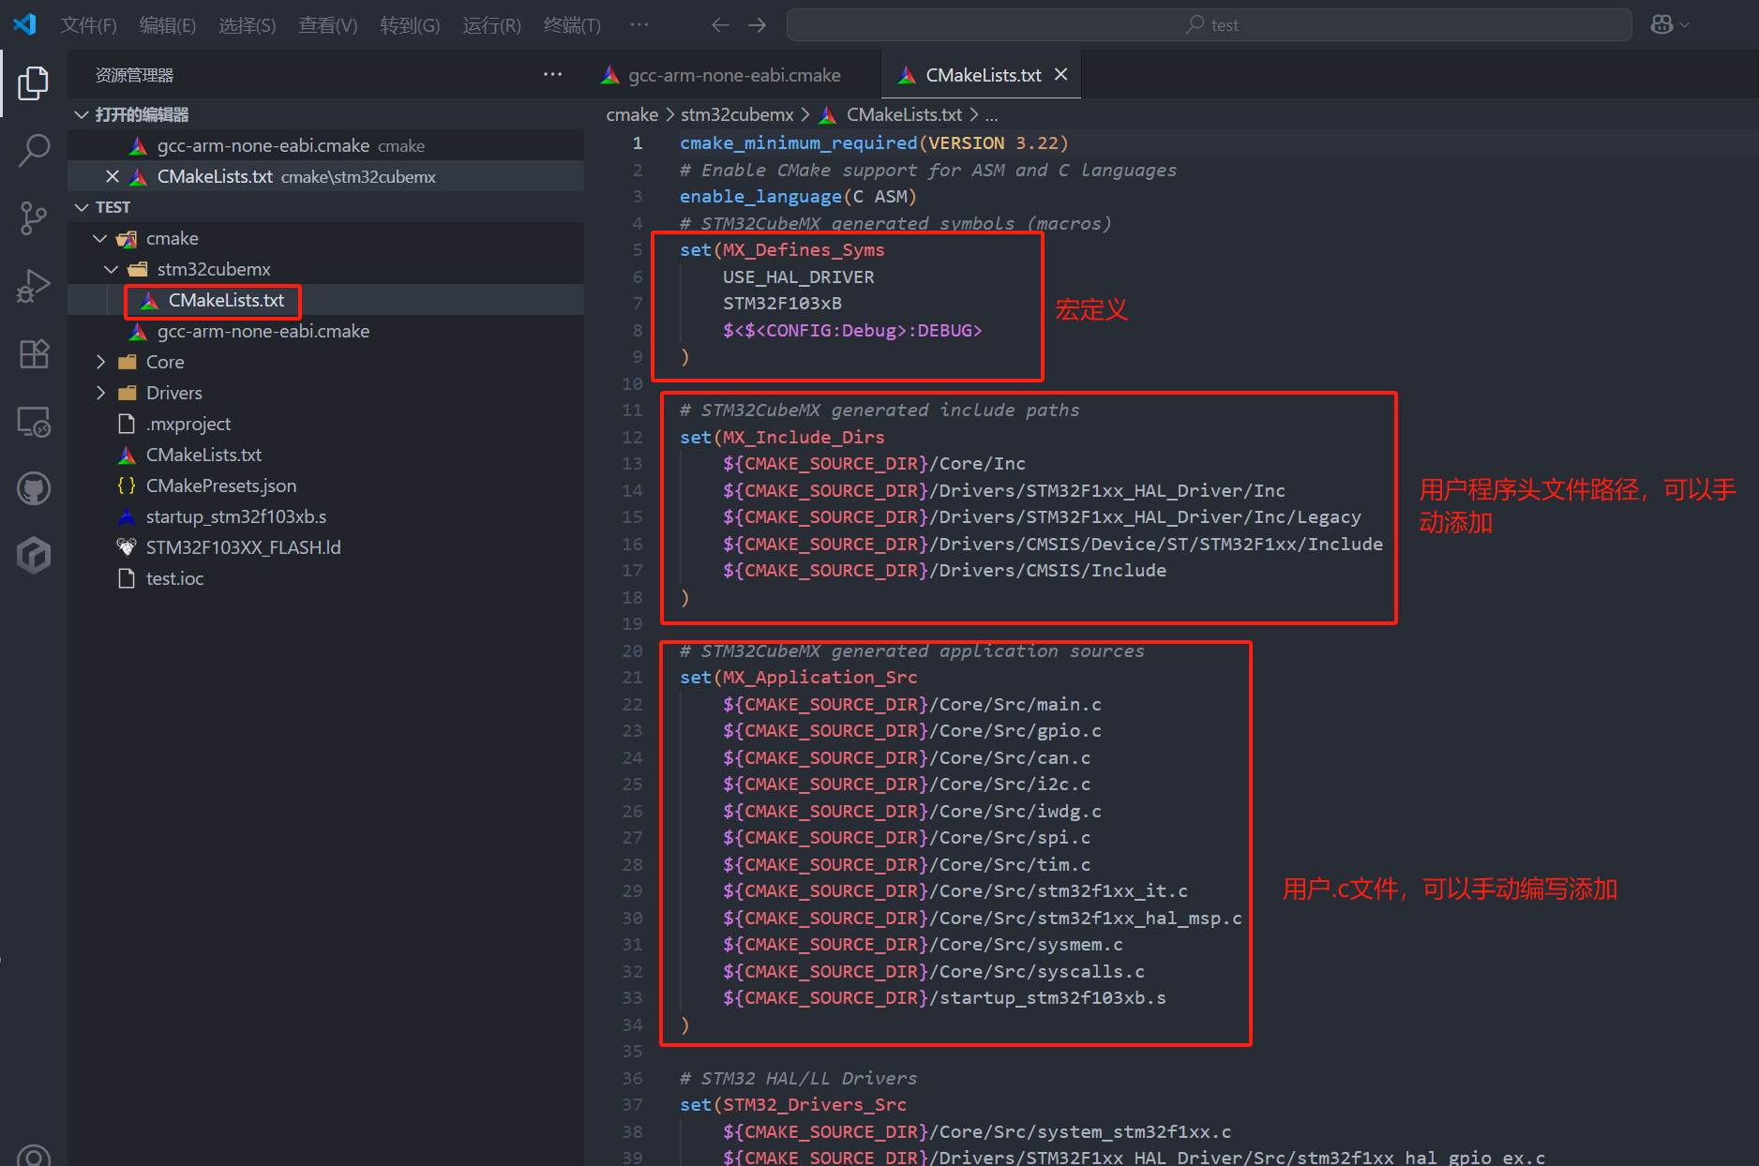1759x1166 pixels.
Task: Close CMakeLists.txt in open editors list
Action: click(113, 176)
